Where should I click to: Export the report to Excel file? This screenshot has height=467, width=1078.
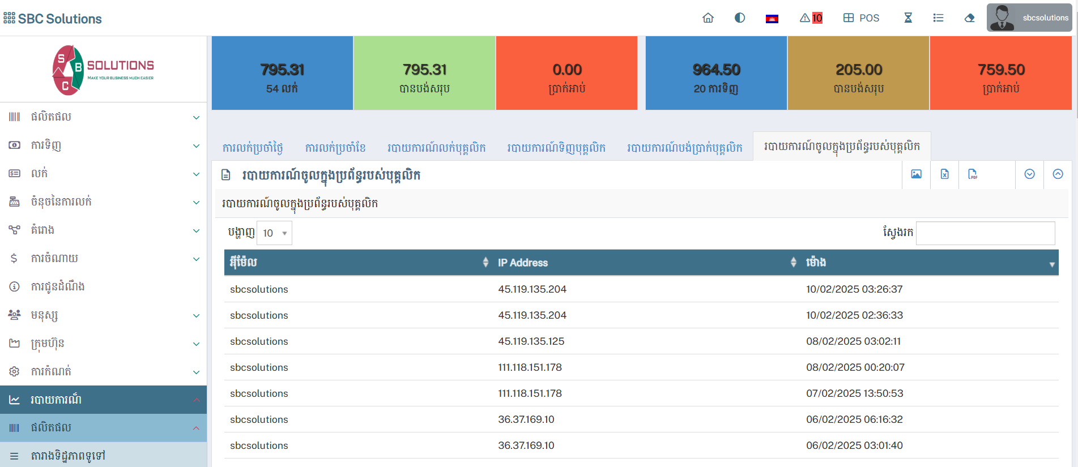[944, 174]
